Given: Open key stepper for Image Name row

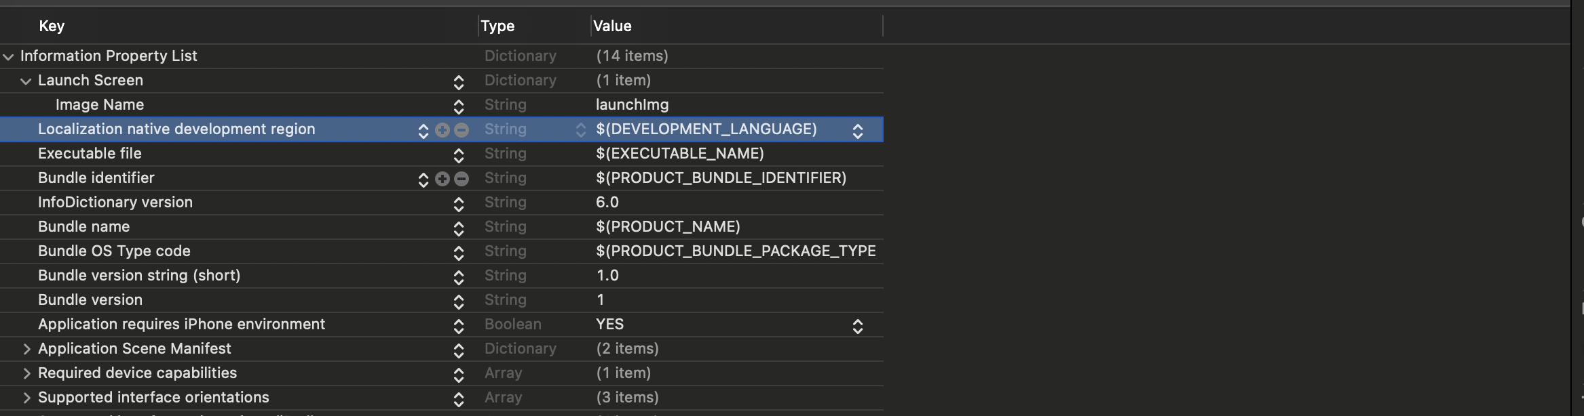Looking at the screenshot, I should (x=459, y=106).
